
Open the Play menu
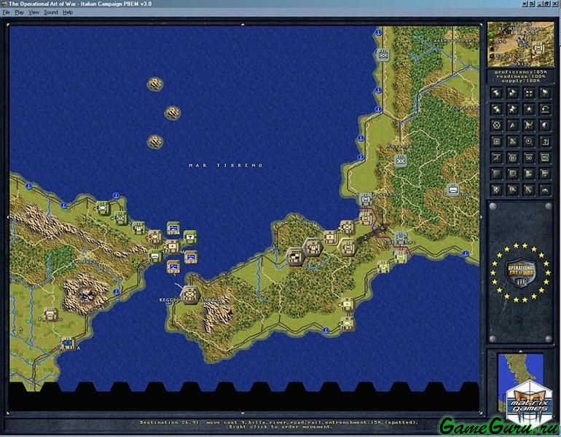click(19, 12)
